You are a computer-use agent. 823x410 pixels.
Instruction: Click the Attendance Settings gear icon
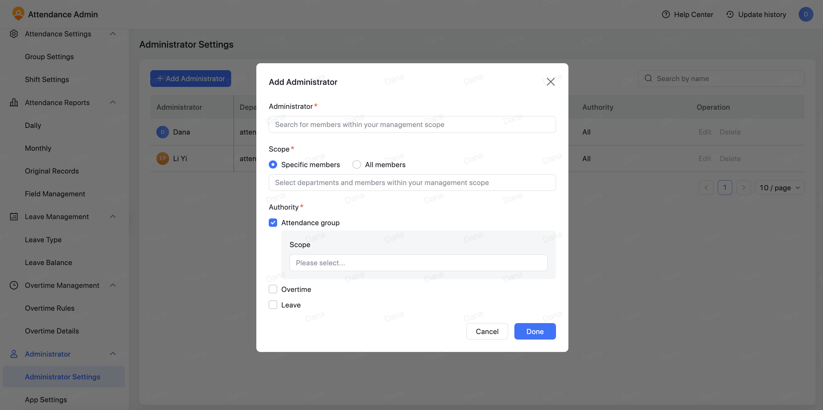click(x=14, y=34)
